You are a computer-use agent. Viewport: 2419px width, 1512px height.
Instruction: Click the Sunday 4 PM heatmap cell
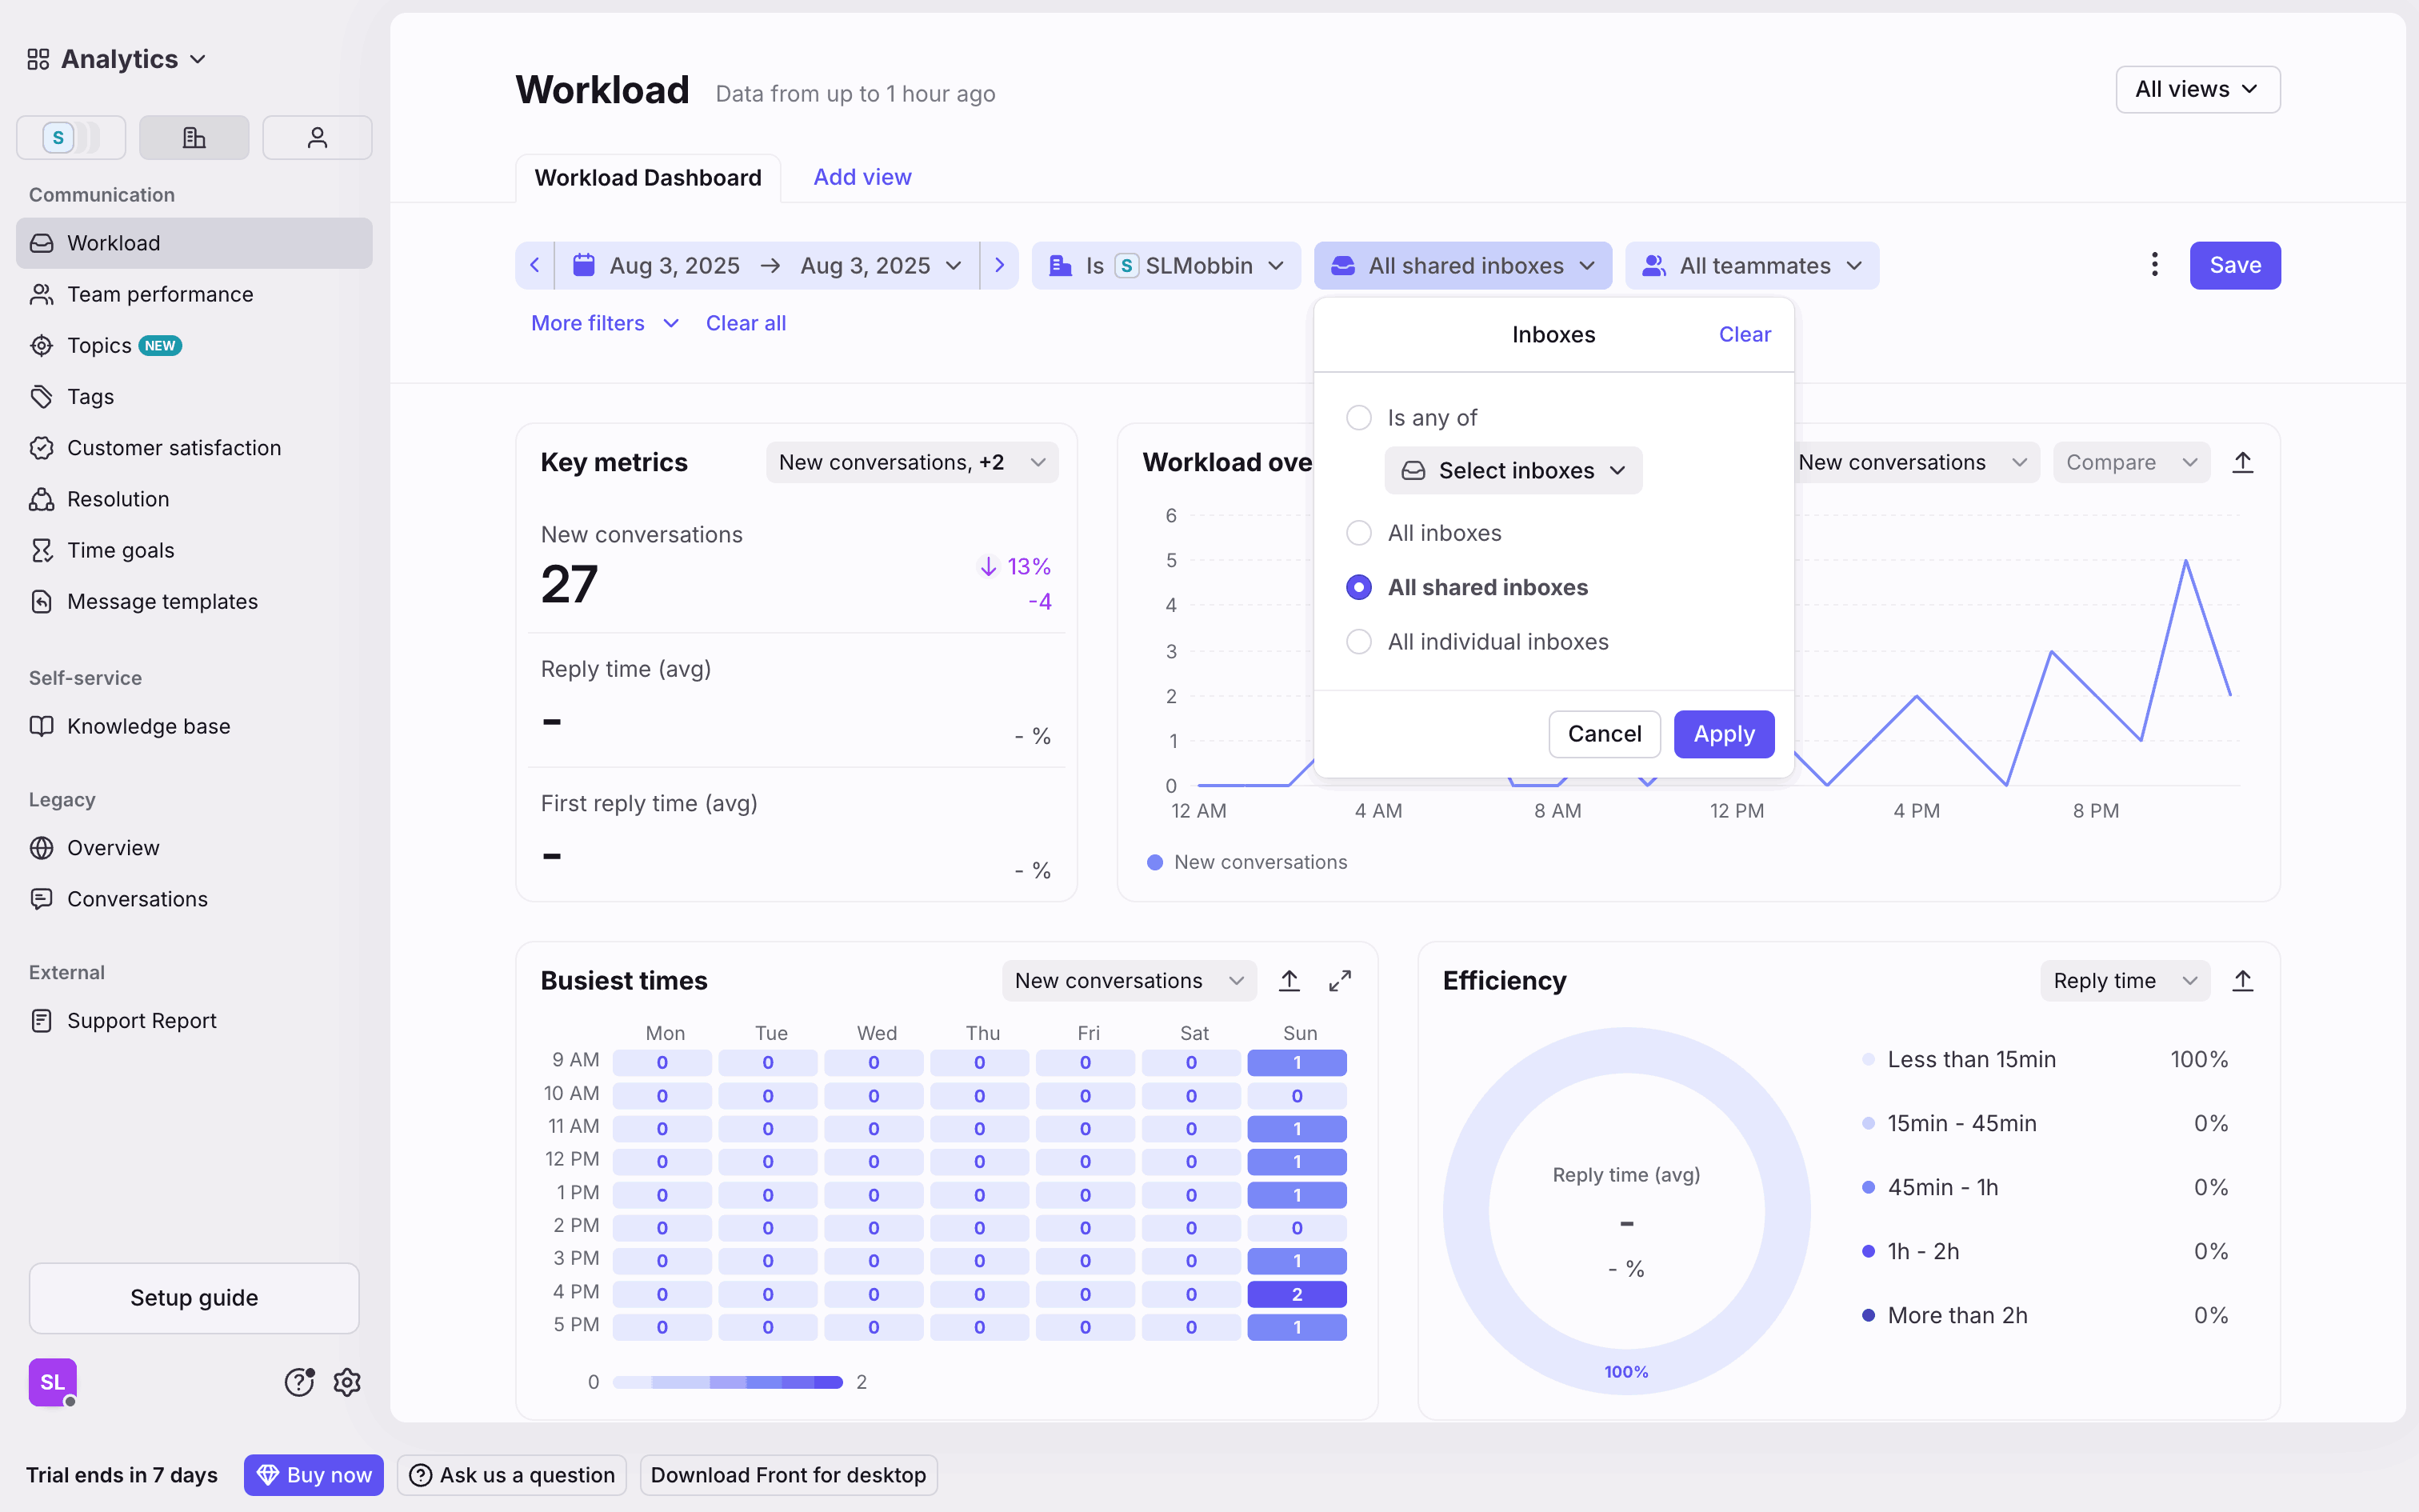(x=1297, y=1294)
